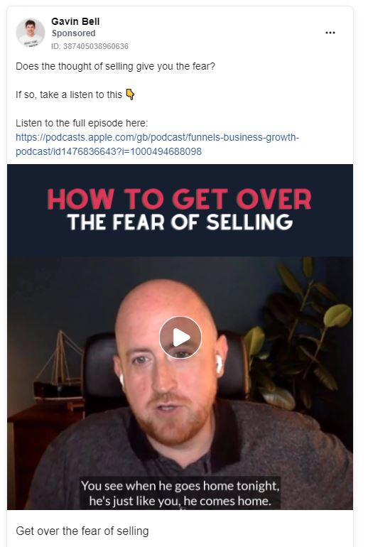Click Gavin Bell's profile avatar
This screenshot has width=368, height=547.
point(31,33)
